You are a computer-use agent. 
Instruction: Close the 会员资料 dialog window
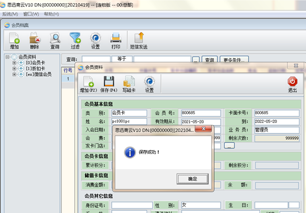296,66
